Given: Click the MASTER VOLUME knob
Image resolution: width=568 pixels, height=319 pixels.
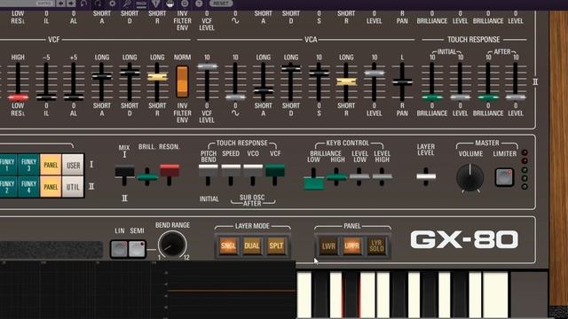Looking at the screenshot, I should click(470, 177).
